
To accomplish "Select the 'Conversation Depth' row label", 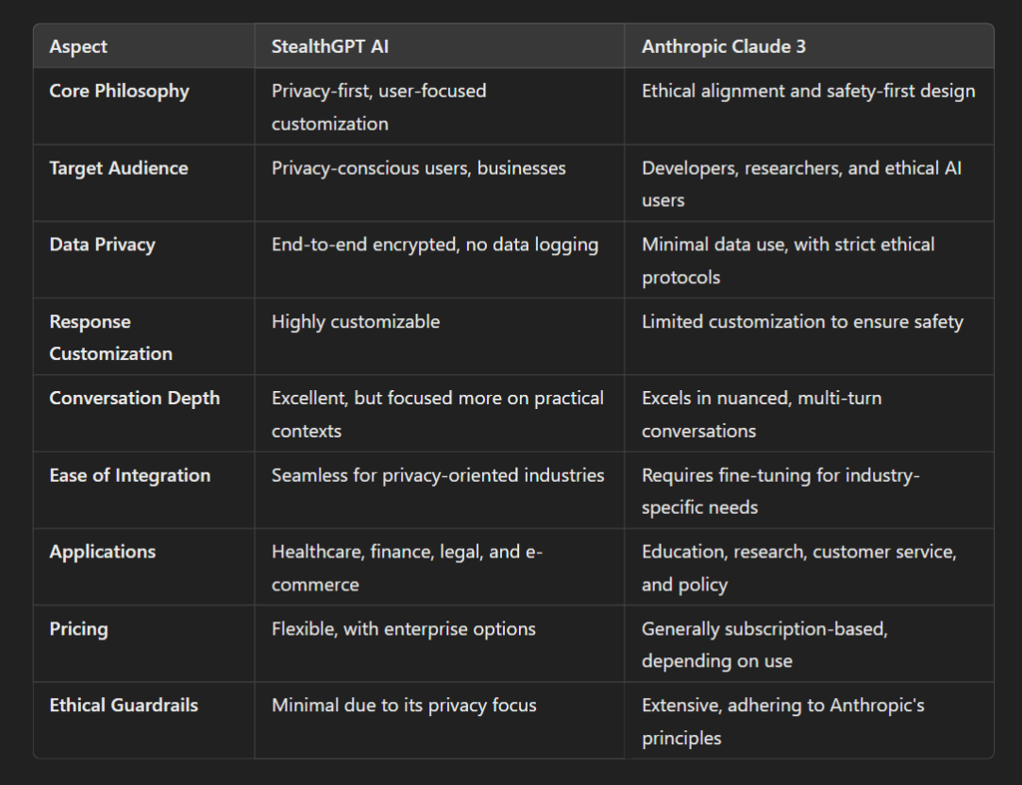I will [x=135, y=398].
